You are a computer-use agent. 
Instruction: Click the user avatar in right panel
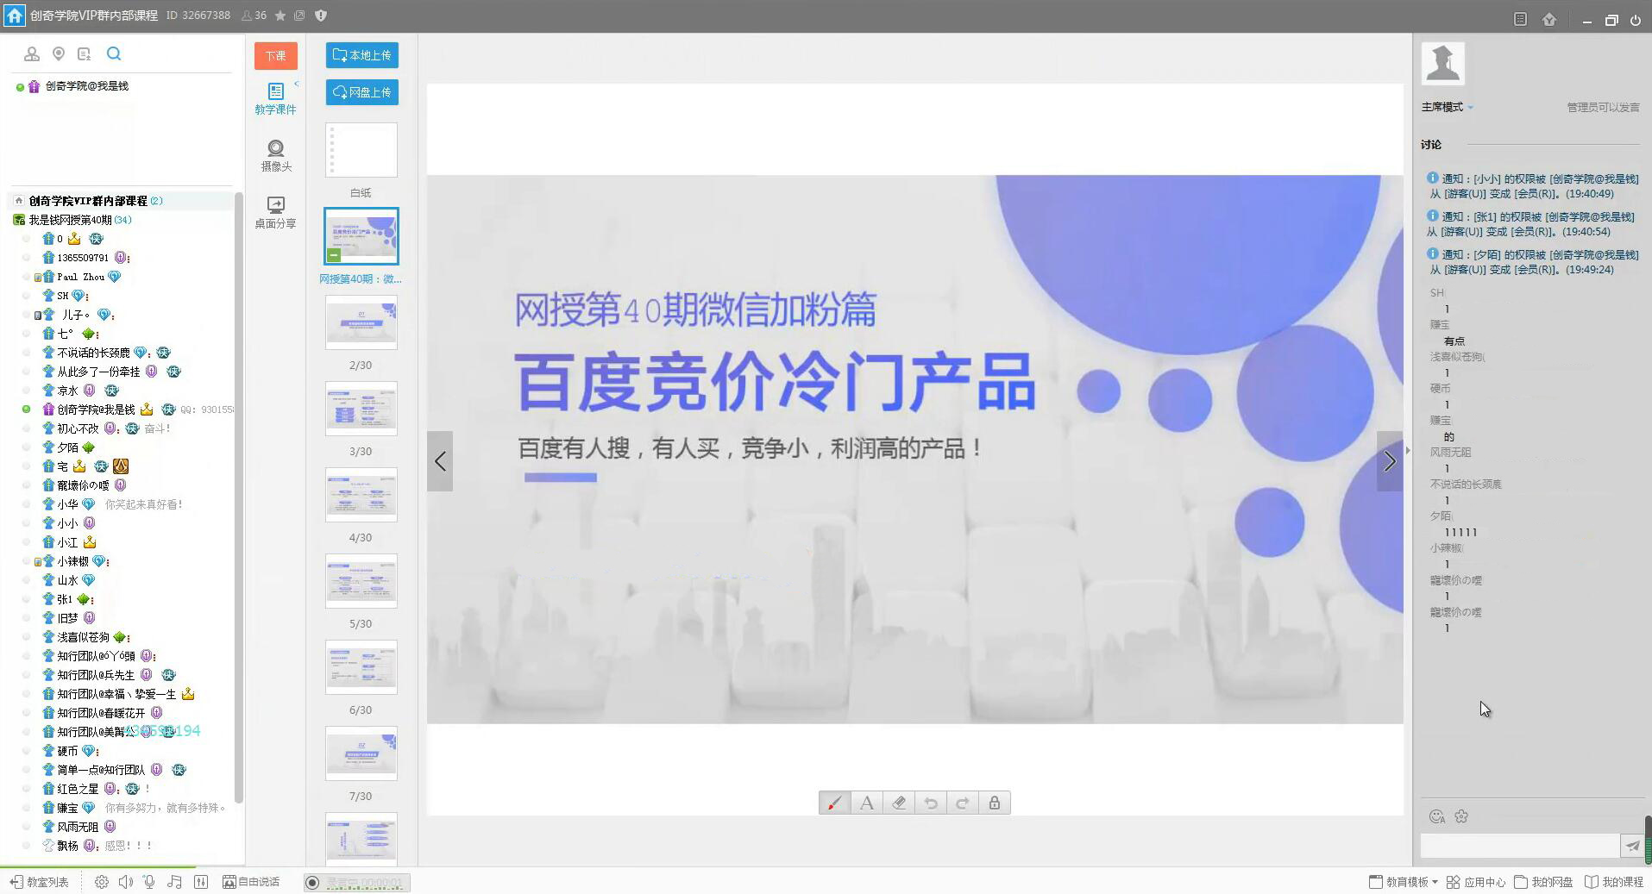[1443, 63]
